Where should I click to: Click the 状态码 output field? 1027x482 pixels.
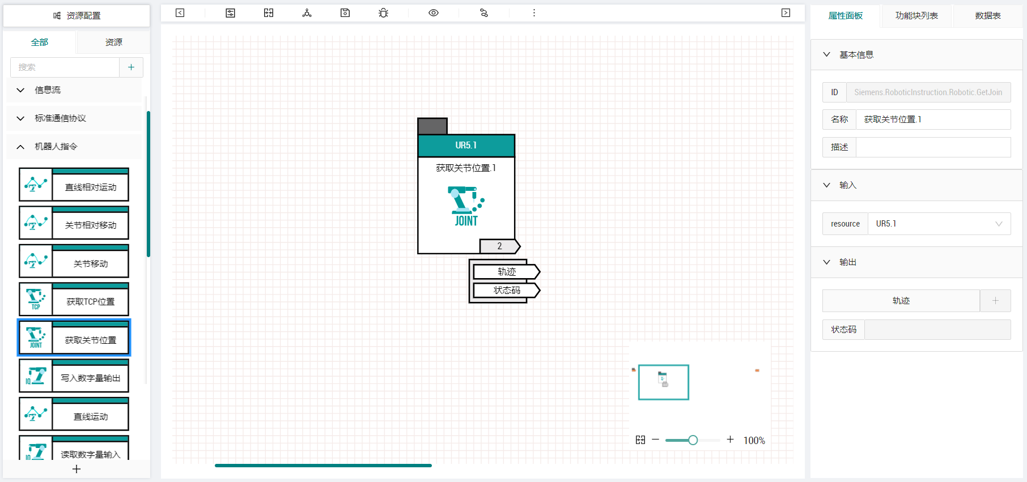click(937, 330)
